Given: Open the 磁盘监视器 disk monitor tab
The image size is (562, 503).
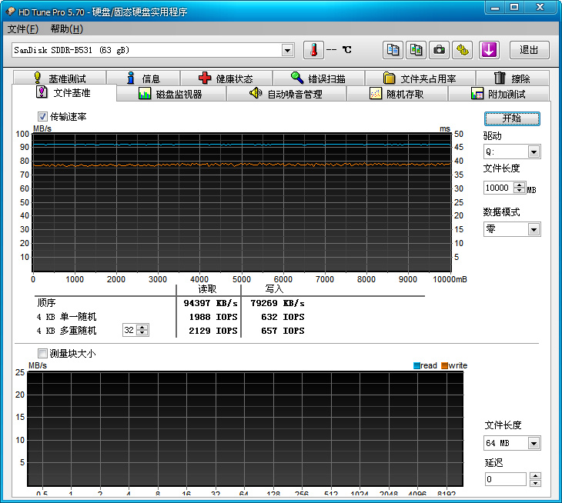Looking at the screenshot, I should click(171, 94).
